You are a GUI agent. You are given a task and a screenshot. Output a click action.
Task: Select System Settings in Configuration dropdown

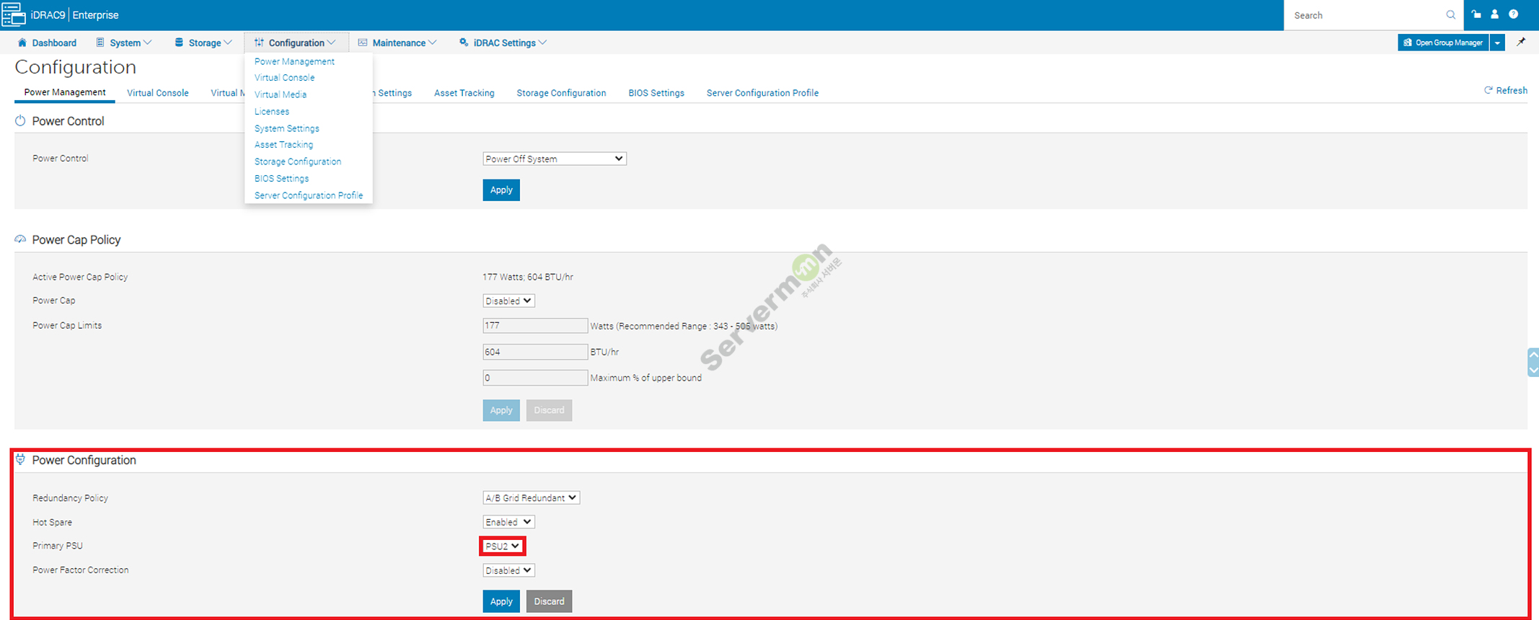click(x=287, y=128)
